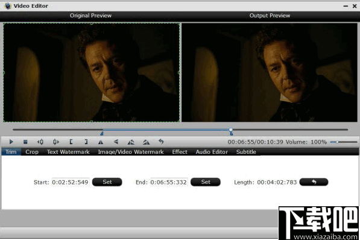Click inside the Output Preview video

(x=270, y=72)
